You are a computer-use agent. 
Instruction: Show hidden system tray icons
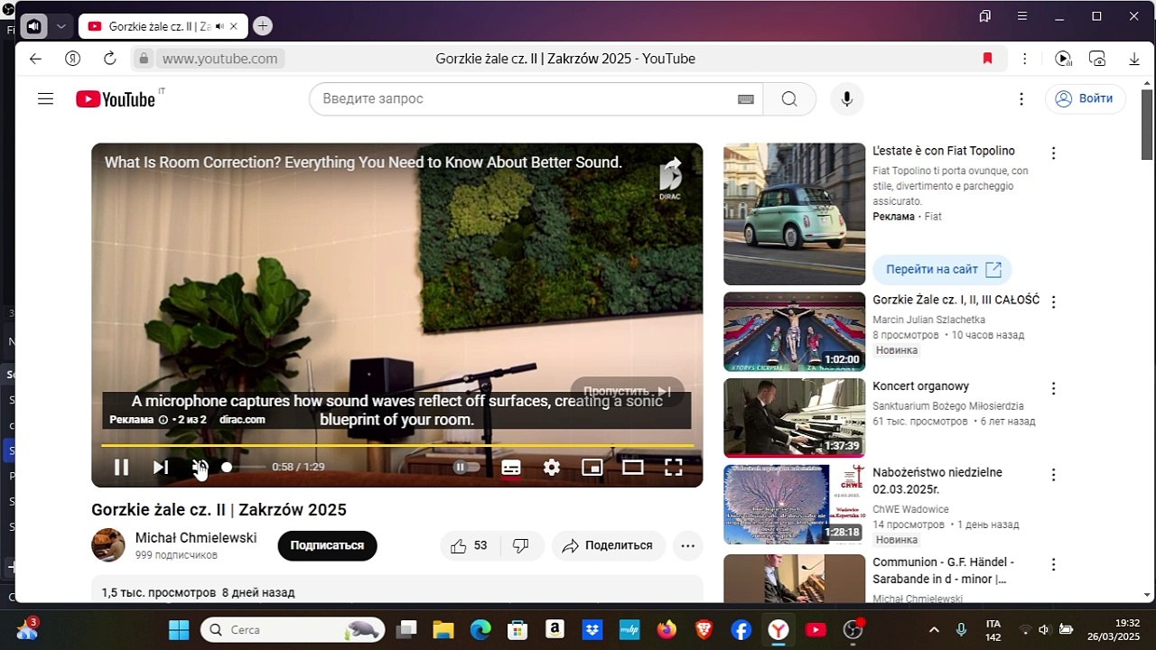pos(934,629)
